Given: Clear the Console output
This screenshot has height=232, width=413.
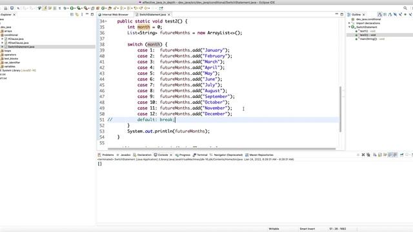Looking at the screenshot, I should pos(375,155).
